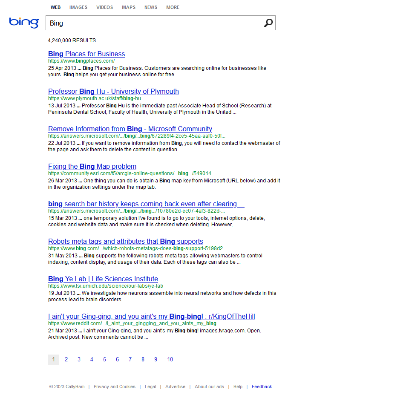This screenshot has height=401, width=409.
Task: Open Bing Ye Lab Life Sciences result
Action: (103, 279)
